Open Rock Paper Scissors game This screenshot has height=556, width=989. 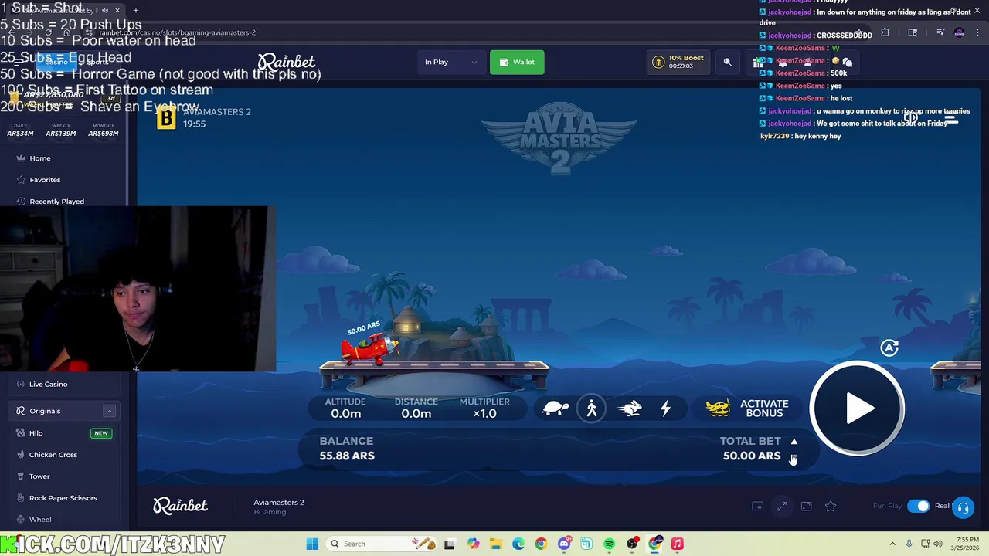63,498
